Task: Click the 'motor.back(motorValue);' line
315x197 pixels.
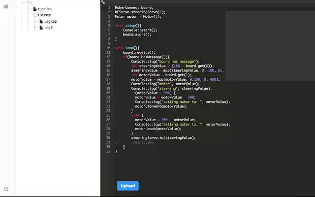Action: [x=158, y=129]
